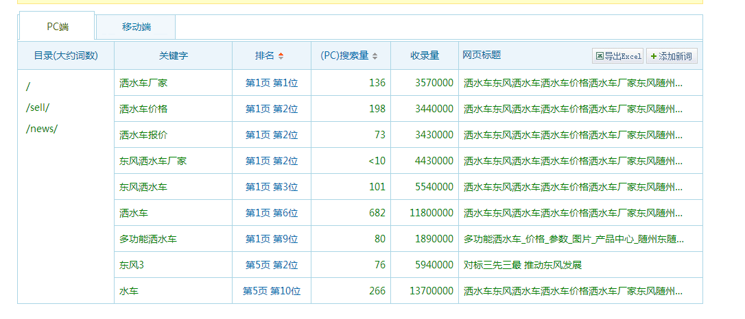Open page title starting with 多功能洒水车_价格_参数

click(573, 239)
